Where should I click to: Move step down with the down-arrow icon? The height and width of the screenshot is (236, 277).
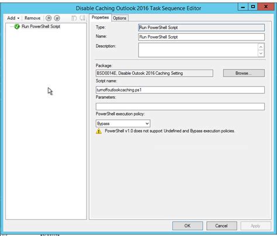pyautogui.click(x=57, y=18)
